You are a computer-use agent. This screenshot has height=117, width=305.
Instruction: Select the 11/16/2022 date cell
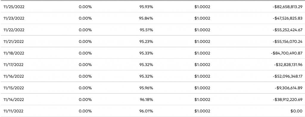tap(14, 76)
